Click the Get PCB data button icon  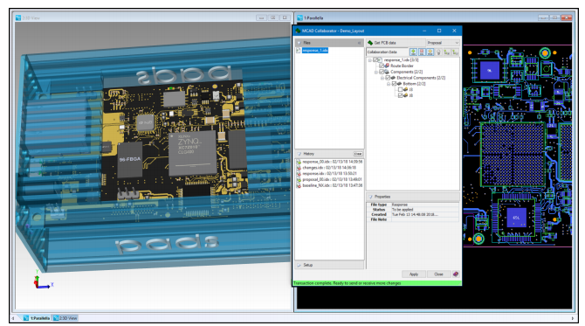[x=370, y=43]
